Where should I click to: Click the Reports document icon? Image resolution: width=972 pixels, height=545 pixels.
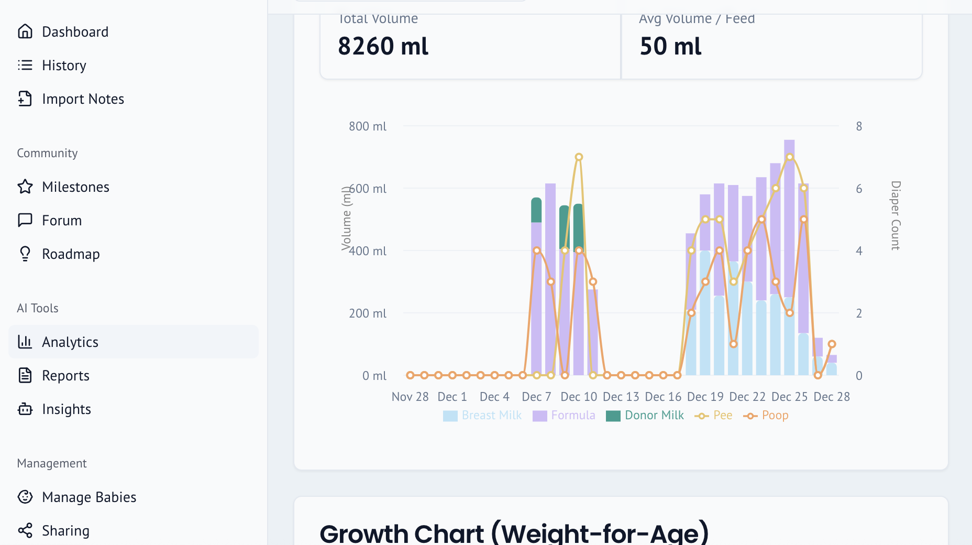coord(25,375)
